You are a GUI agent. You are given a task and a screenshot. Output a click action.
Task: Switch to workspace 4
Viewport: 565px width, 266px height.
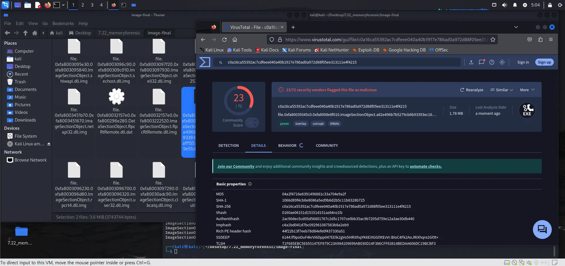coord(101,5)
